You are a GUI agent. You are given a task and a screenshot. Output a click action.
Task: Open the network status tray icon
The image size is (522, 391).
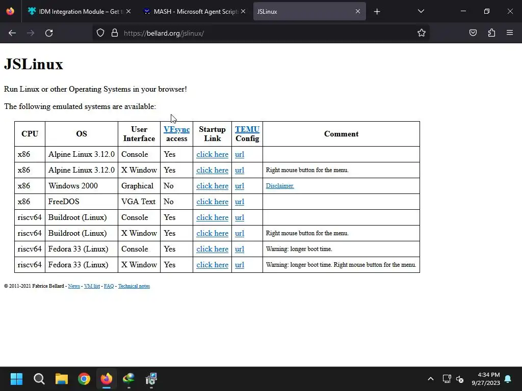[x=447, y=379]
